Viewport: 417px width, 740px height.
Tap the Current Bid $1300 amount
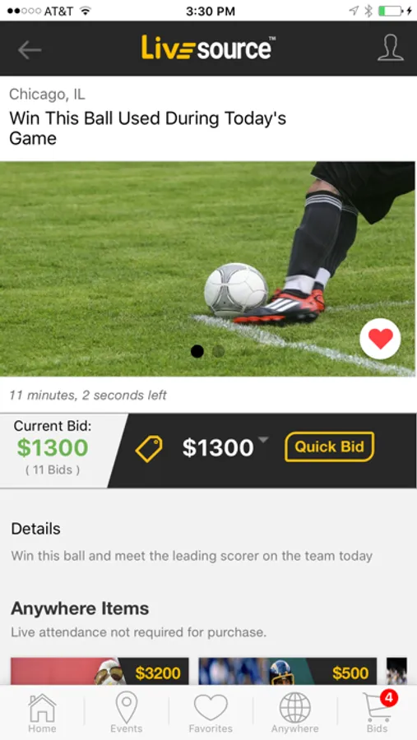click(x=53, y=447)
